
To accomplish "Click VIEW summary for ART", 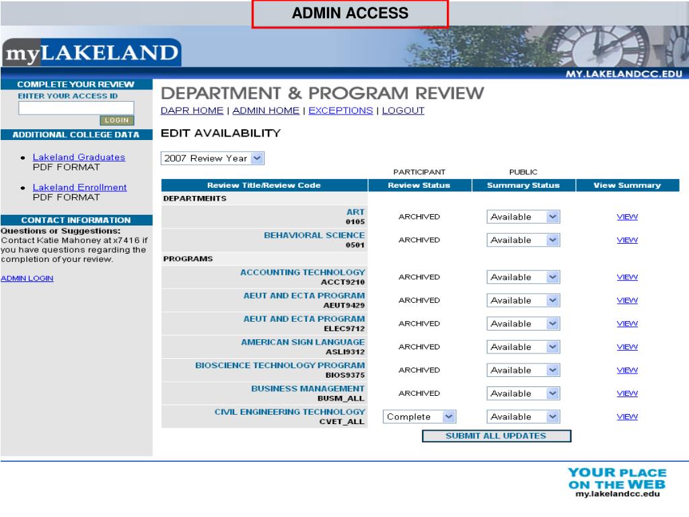I will click(627, 217).
